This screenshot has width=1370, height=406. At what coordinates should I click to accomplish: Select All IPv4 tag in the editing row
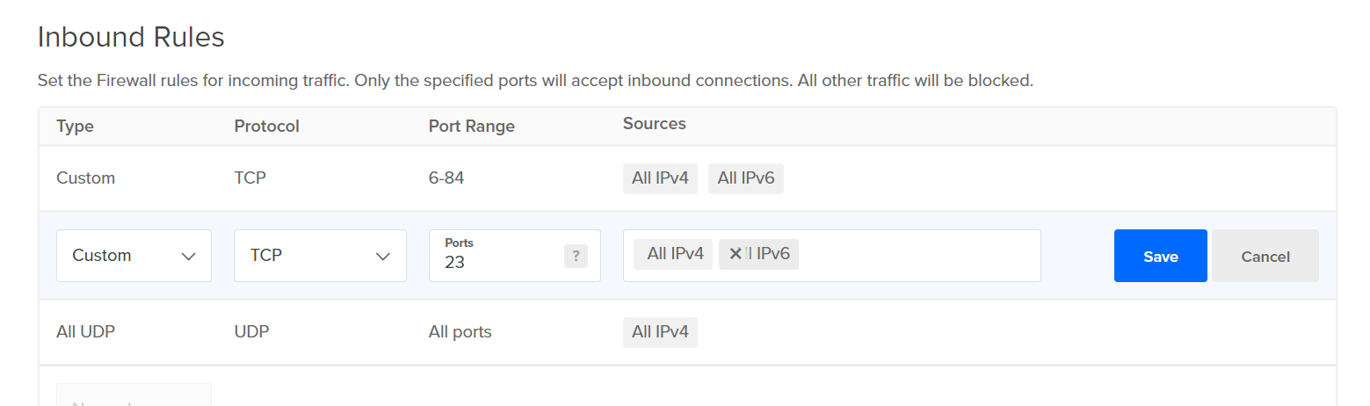(674, 255)
